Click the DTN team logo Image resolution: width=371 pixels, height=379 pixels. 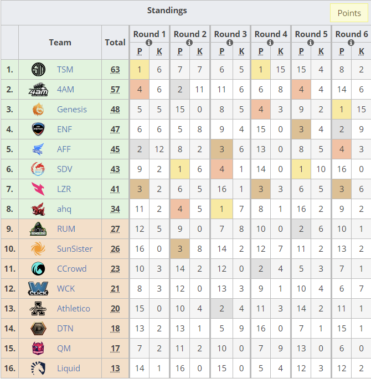pos(38,328)
